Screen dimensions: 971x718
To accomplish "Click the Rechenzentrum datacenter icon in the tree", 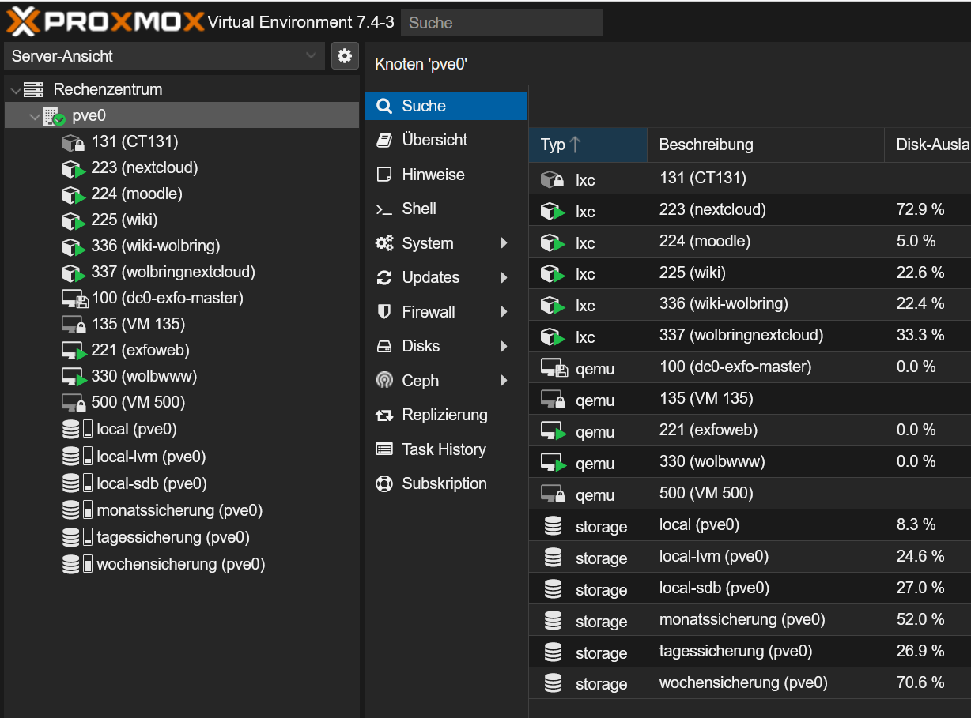I will click(x=33, y=89).
